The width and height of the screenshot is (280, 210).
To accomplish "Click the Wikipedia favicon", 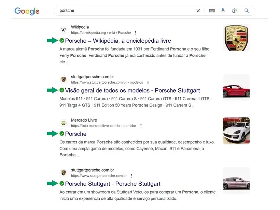I will 64,30.
